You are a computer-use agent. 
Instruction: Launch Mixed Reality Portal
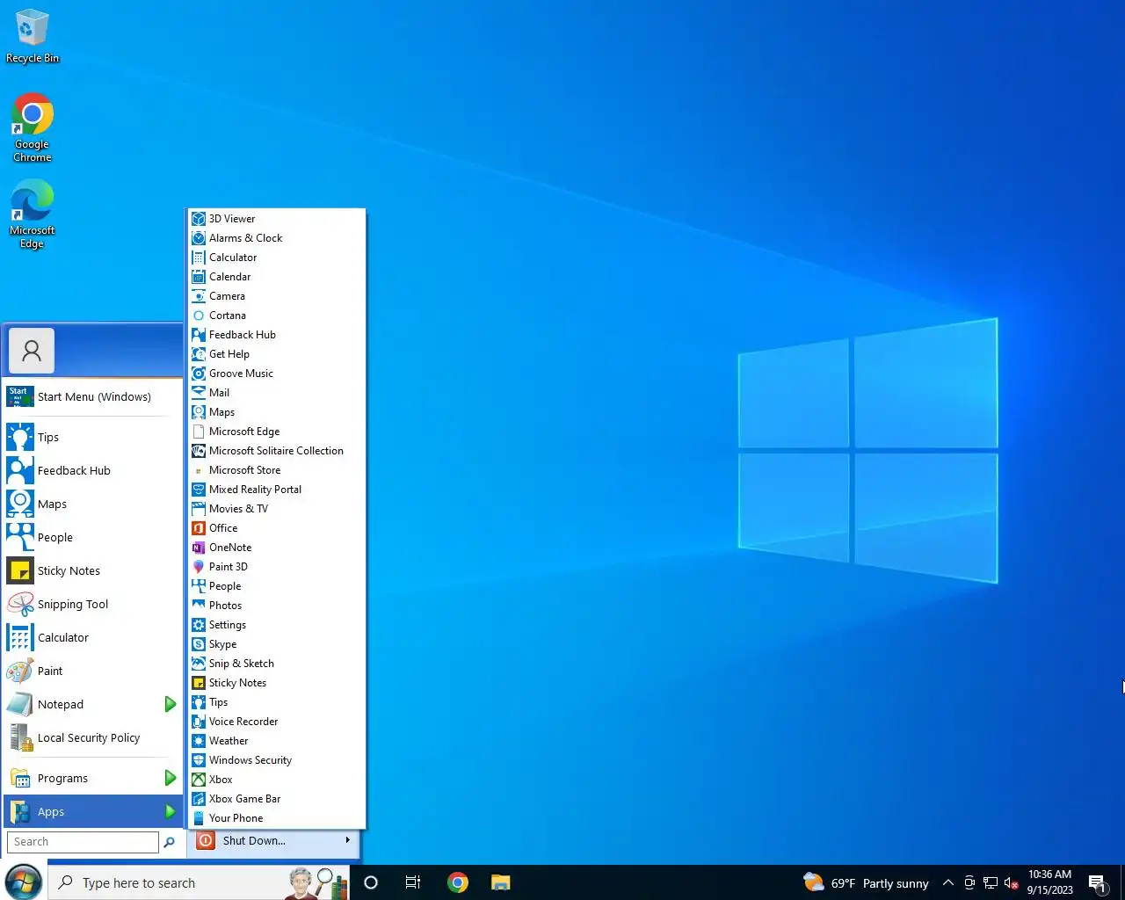click(x=276, y=490)
